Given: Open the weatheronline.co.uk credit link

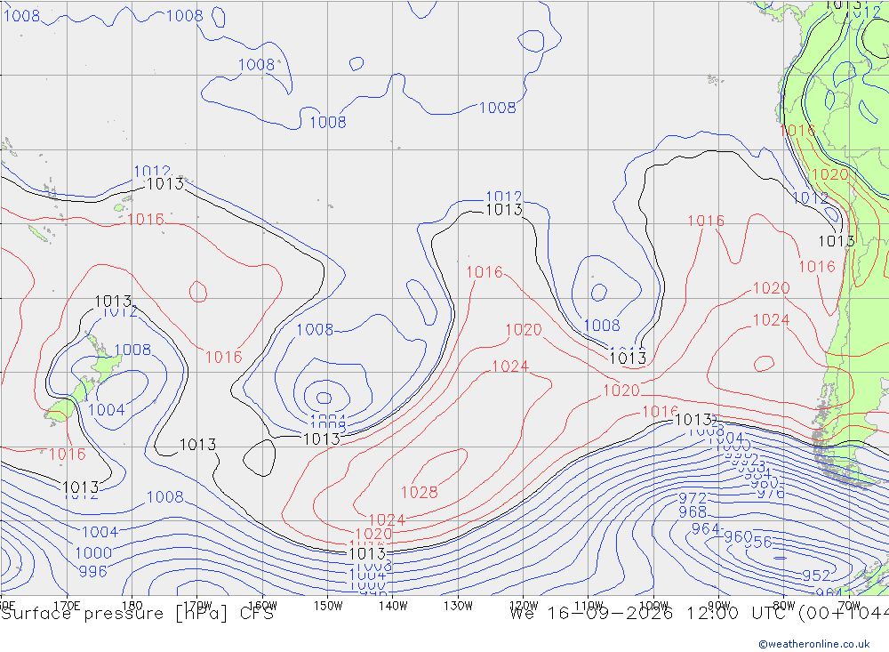Looking at the screenshot, I should 814,644.
